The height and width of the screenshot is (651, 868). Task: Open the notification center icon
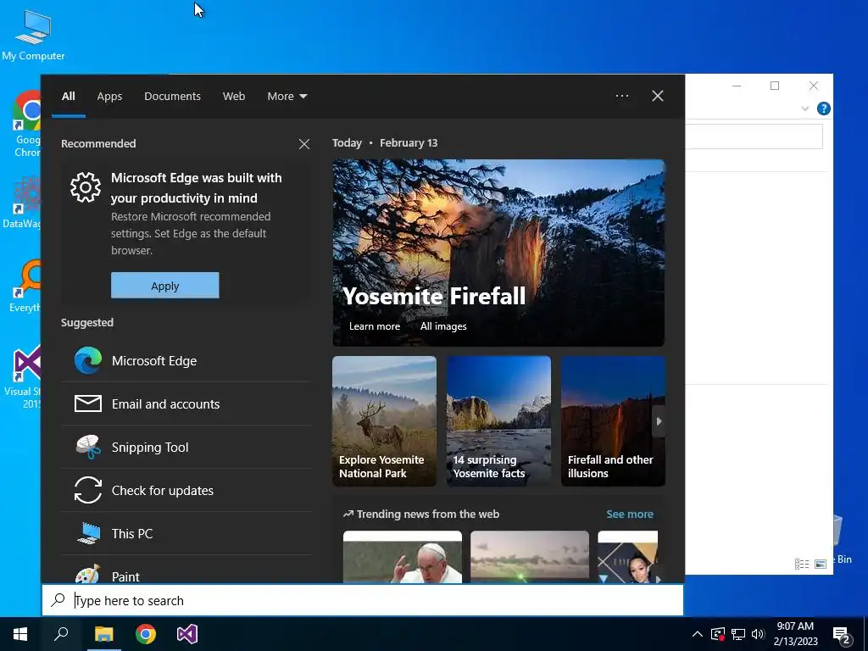(x=842, y=635)
